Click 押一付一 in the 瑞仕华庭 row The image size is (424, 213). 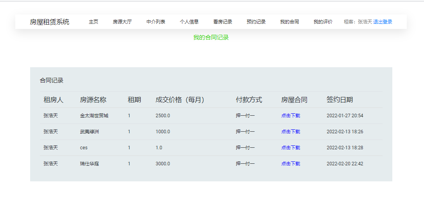coord(245,164)
